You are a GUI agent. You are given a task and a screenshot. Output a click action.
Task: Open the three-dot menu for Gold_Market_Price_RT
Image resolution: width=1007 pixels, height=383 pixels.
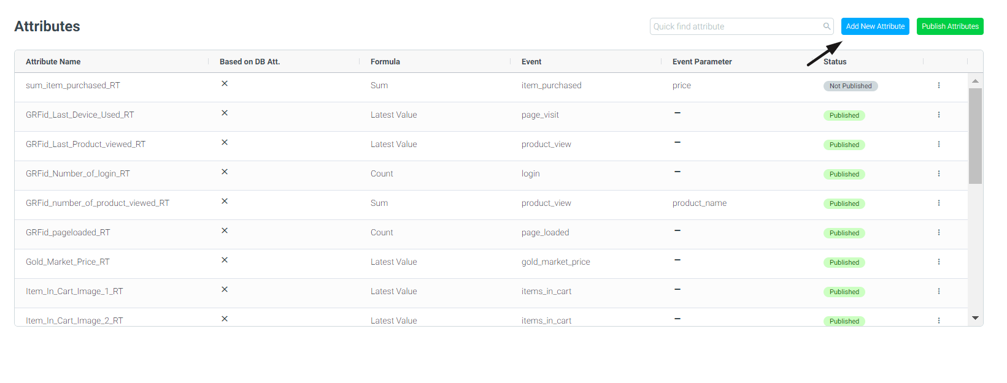[939, 262]
